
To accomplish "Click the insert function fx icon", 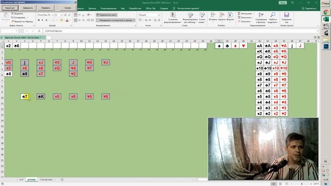I will click(x=39, y=31).
